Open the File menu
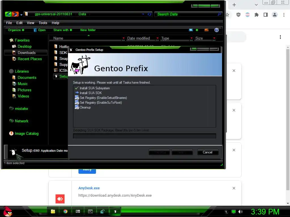 pos(9,23)
